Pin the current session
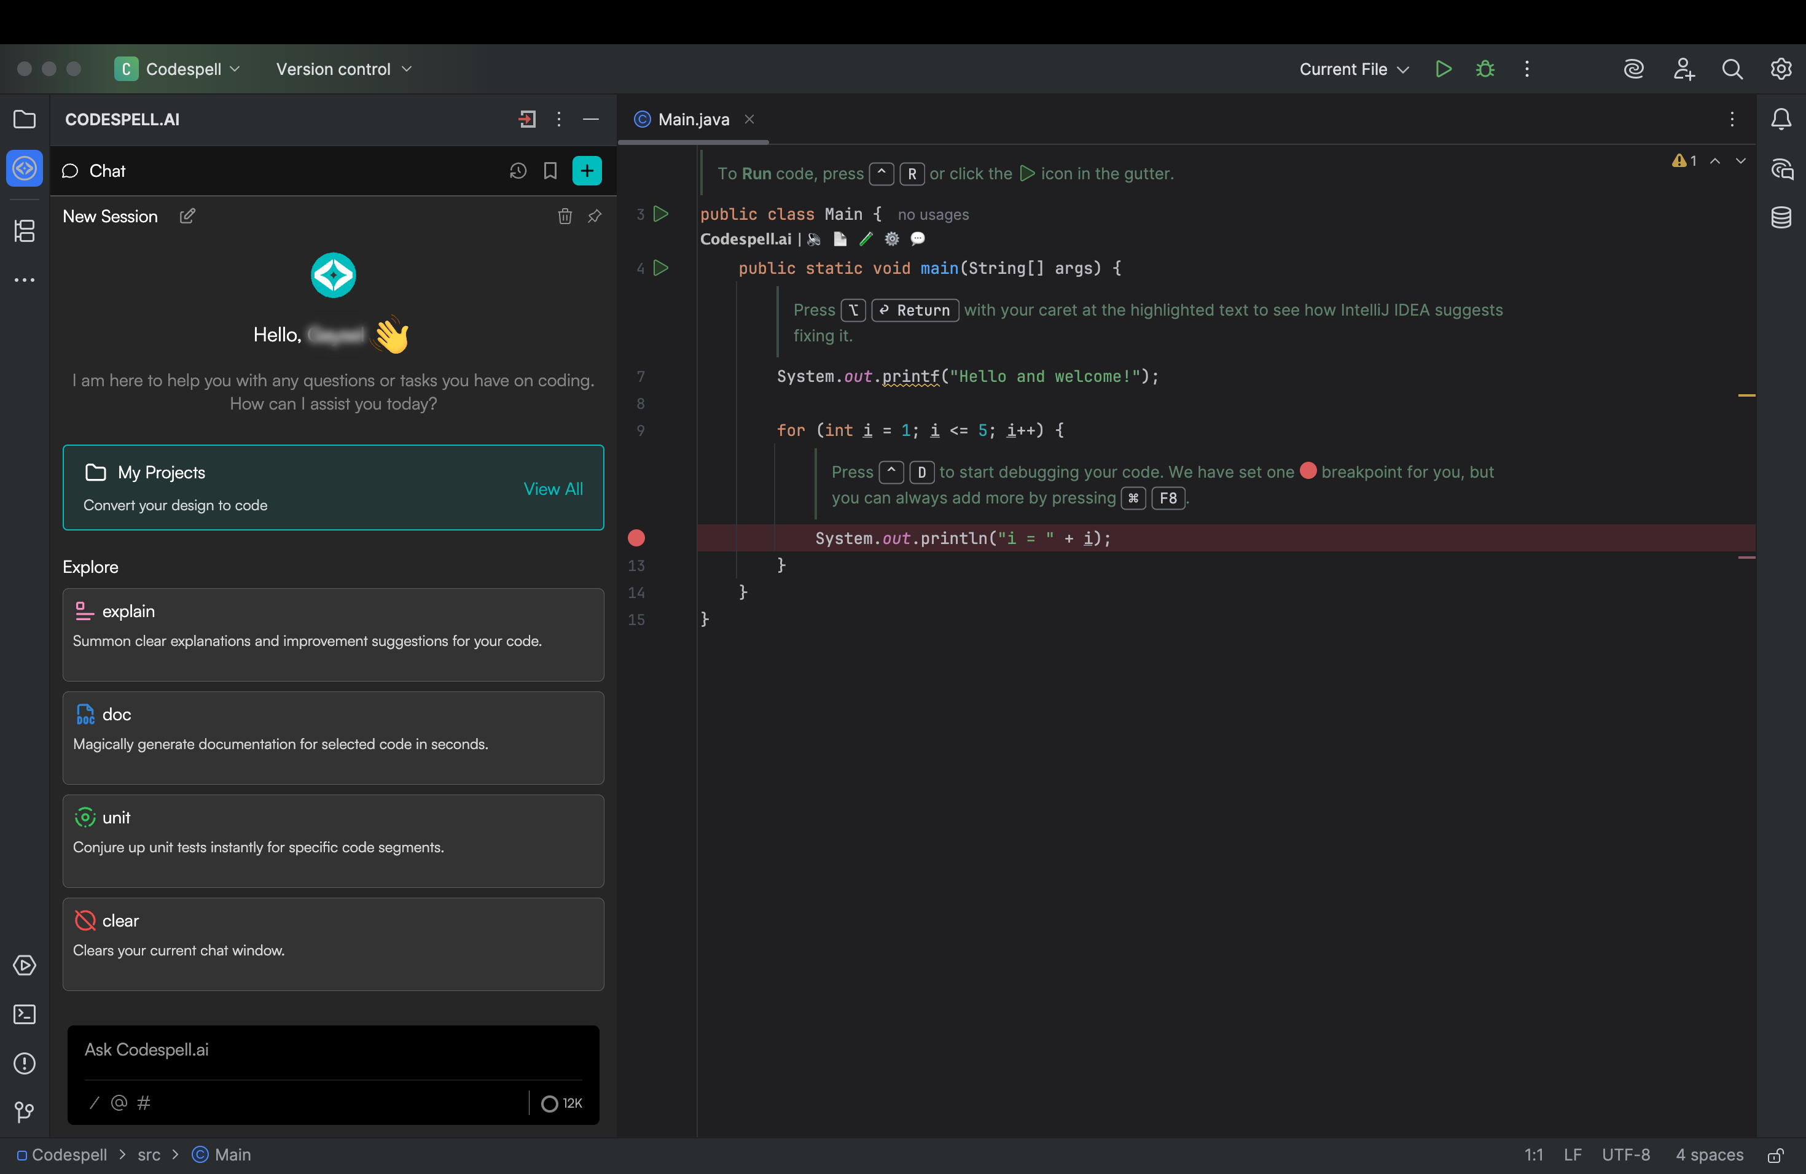 point(594,216)
